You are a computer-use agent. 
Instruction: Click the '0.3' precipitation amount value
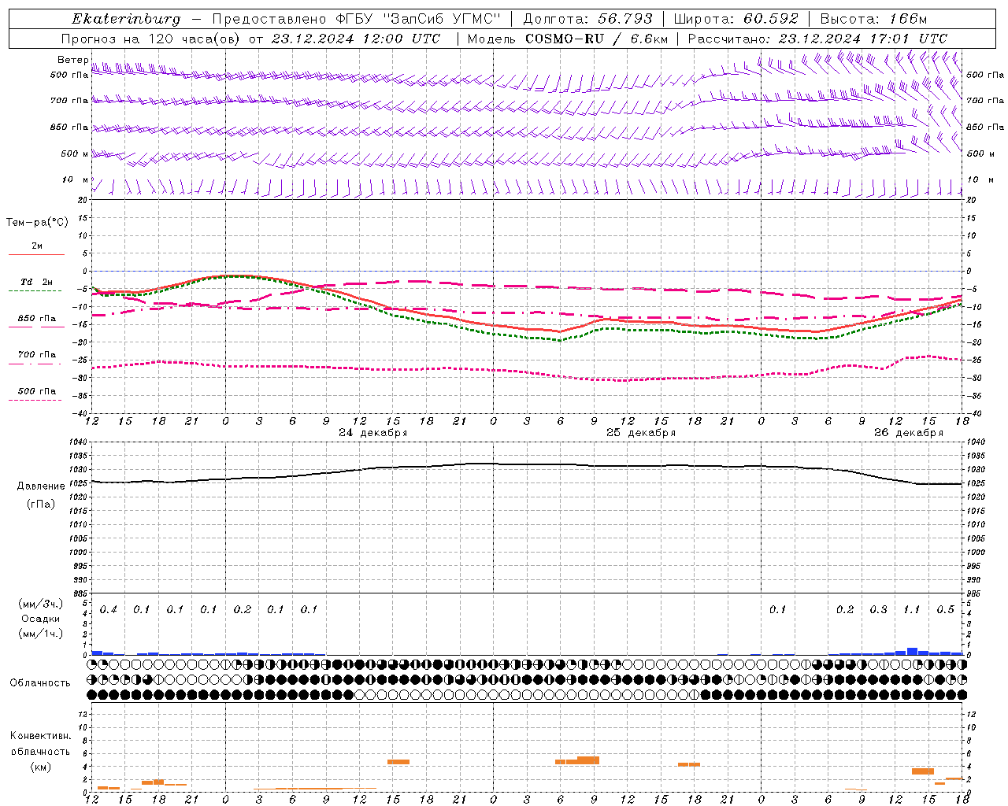coord(878,610)
